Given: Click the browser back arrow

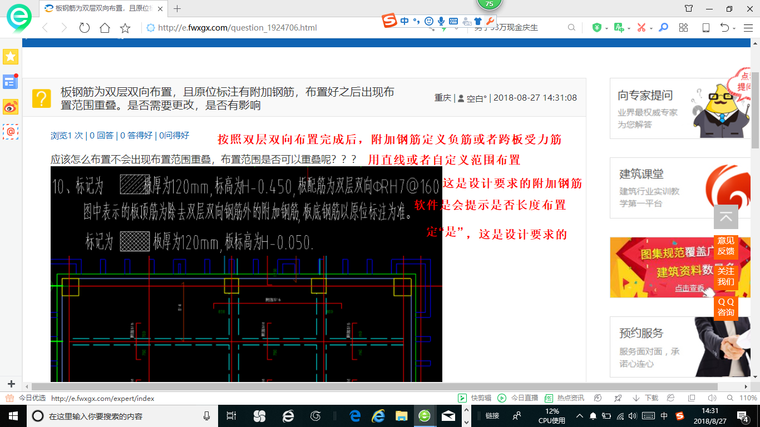Looking at the screenshot, I should tap(46, 28).
